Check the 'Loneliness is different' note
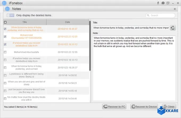 click(5, 75)
